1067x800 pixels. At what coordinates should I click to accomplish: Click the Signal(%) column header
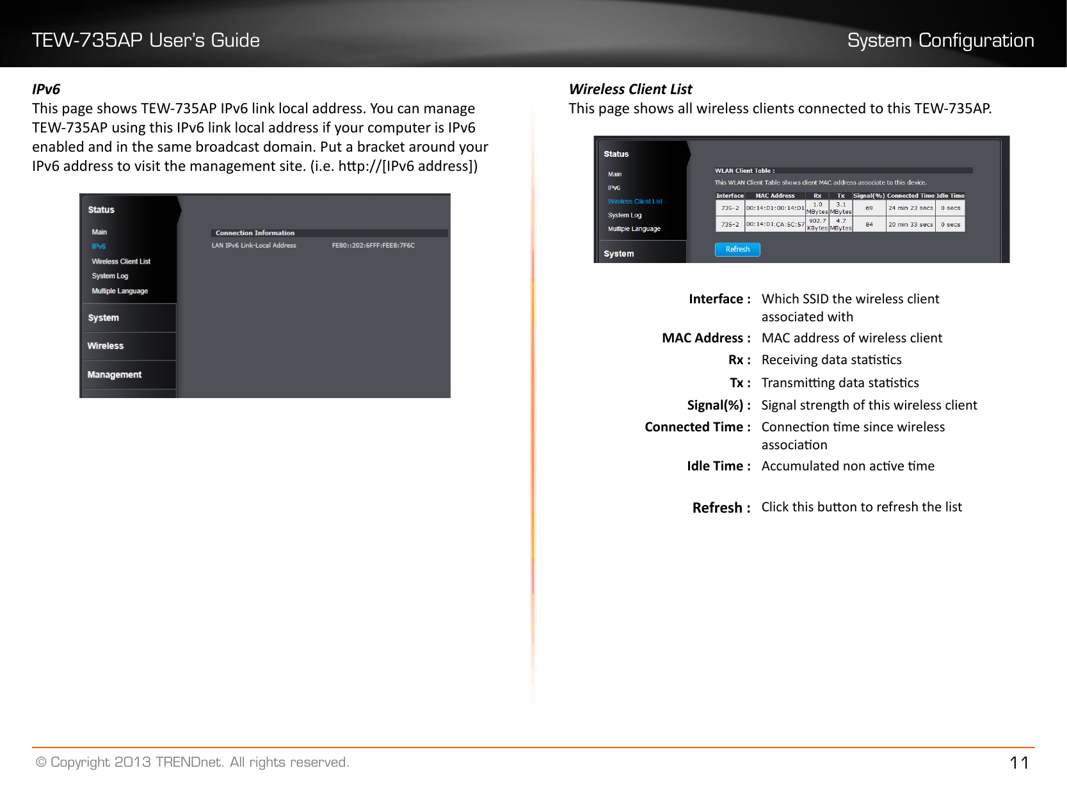coord(869,196)
